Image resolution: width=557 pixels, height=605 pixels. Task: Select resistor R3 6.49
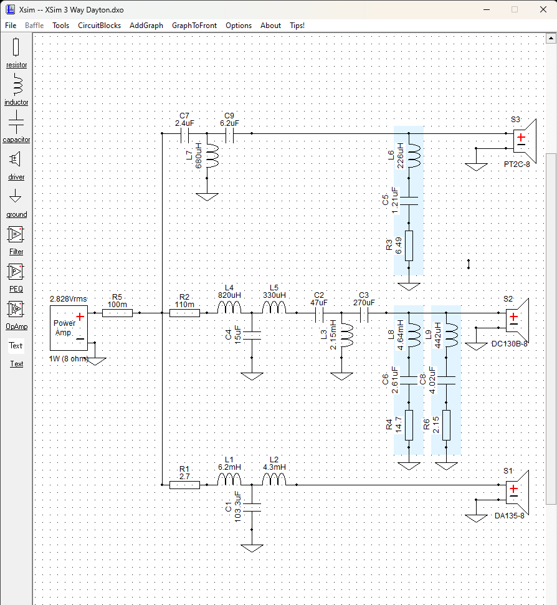(x=409, y=245)
